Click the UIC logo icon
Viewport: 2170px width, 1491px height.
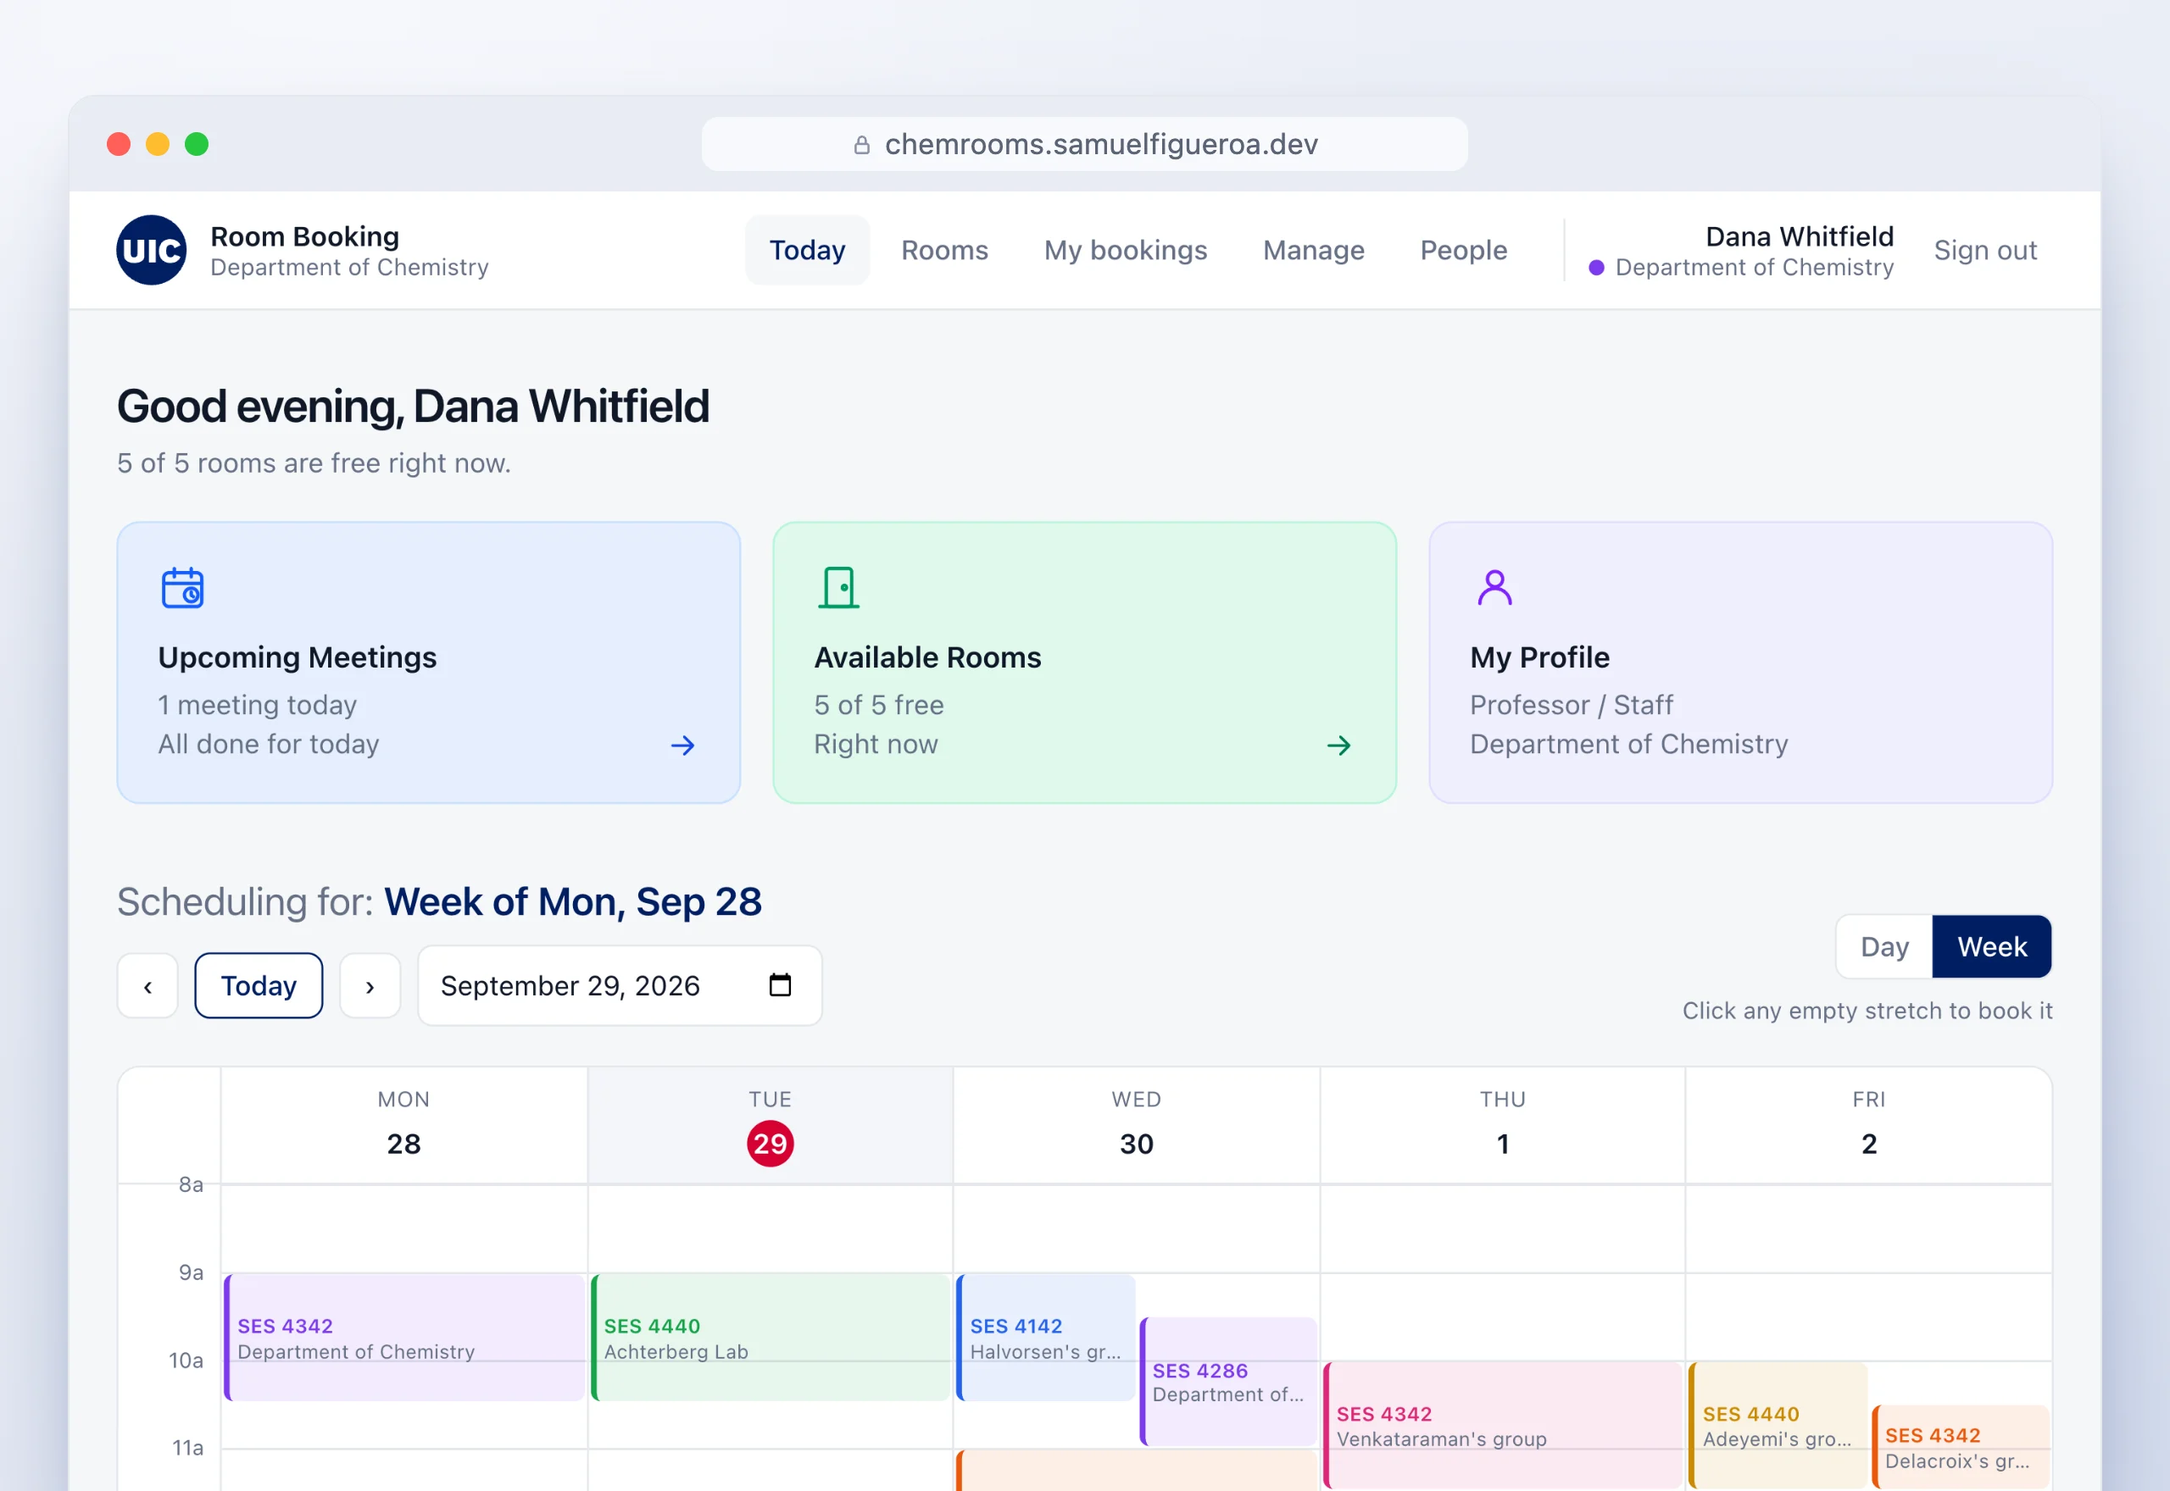[x=151, y=251]
